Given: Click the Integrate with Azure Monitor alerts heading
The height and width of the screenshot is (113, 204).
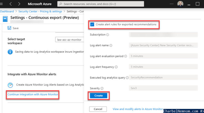Looking at the screenshot, I should click(x=32, y=74).
